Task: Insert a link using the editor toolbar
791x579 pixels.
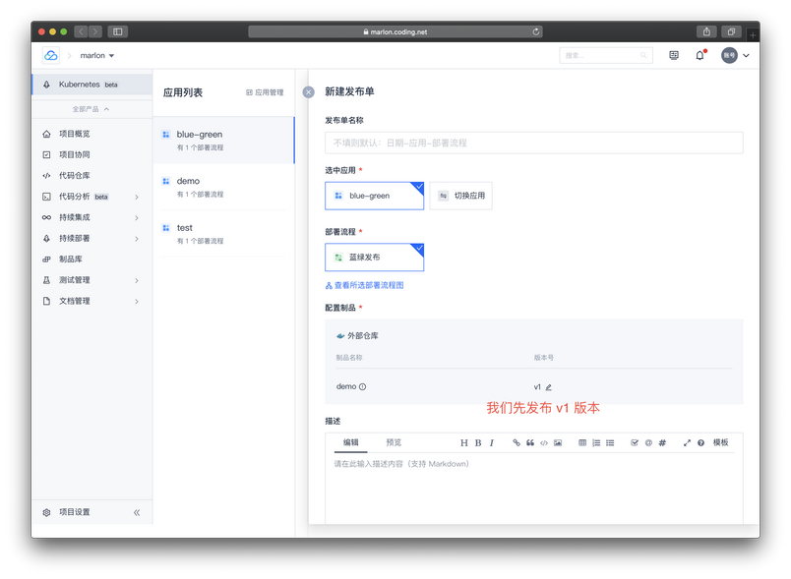Action: 517,443
